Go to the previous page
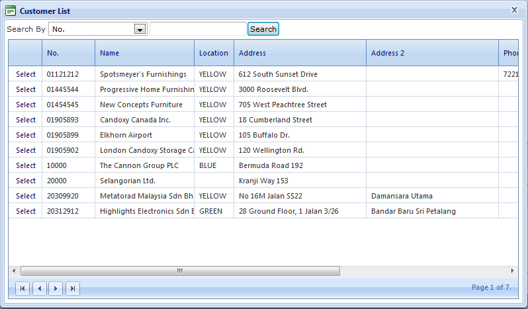Viewport: 528px width, 309px height. [40, 288]
